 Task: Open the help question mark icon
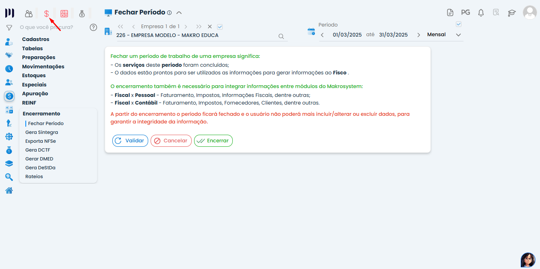coord(93,27)
